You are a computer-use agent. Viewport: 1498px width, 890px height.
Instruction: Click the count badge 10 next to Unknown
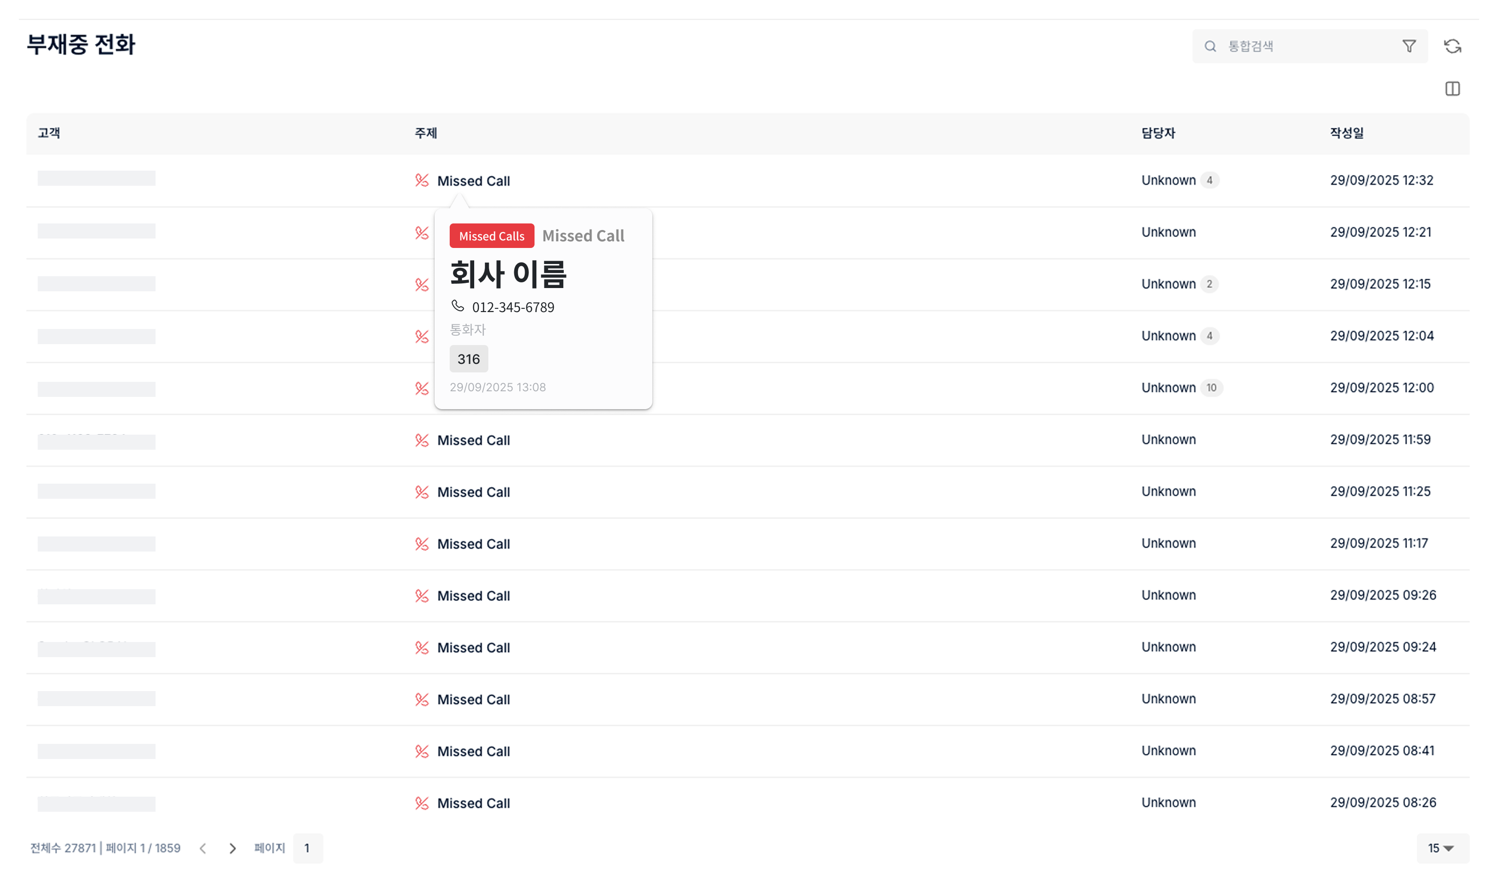1211,387
